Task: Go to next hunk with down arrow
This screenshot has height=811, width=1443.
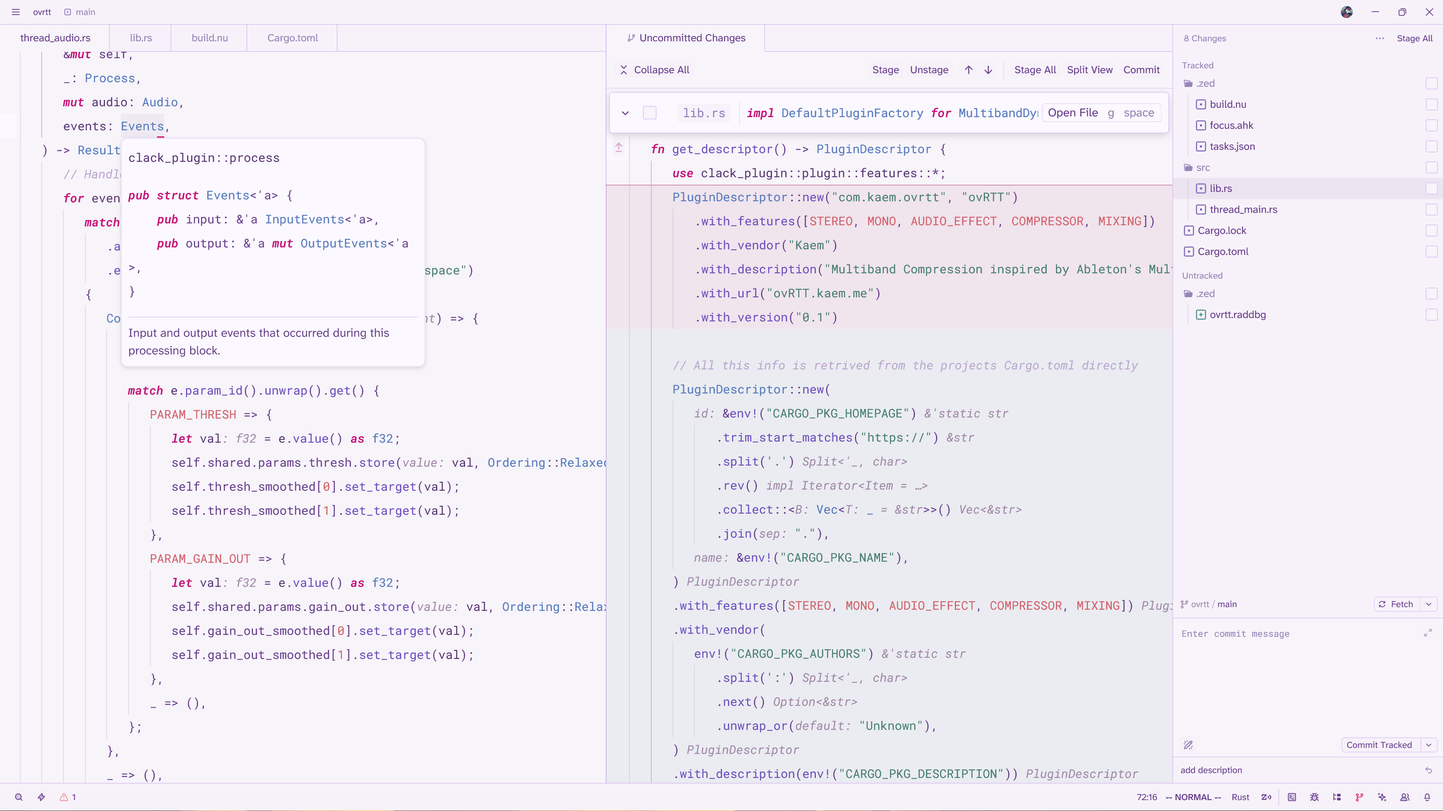Action: point(988,69)
